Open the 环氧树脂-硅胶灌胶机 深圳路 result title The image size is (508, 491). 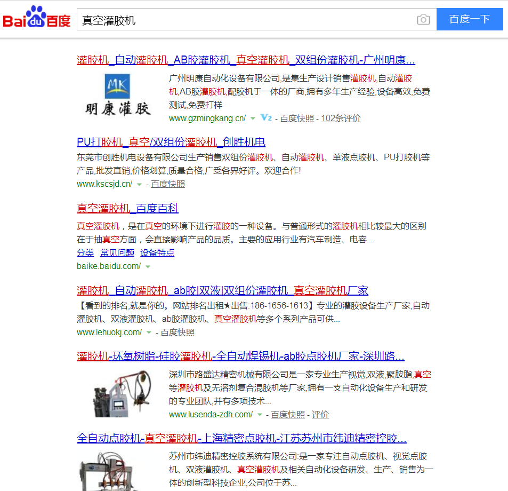tap(241, 356)
